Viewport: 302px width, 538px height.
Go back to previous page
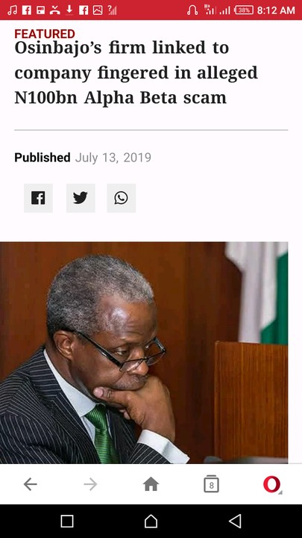(30, 484)
